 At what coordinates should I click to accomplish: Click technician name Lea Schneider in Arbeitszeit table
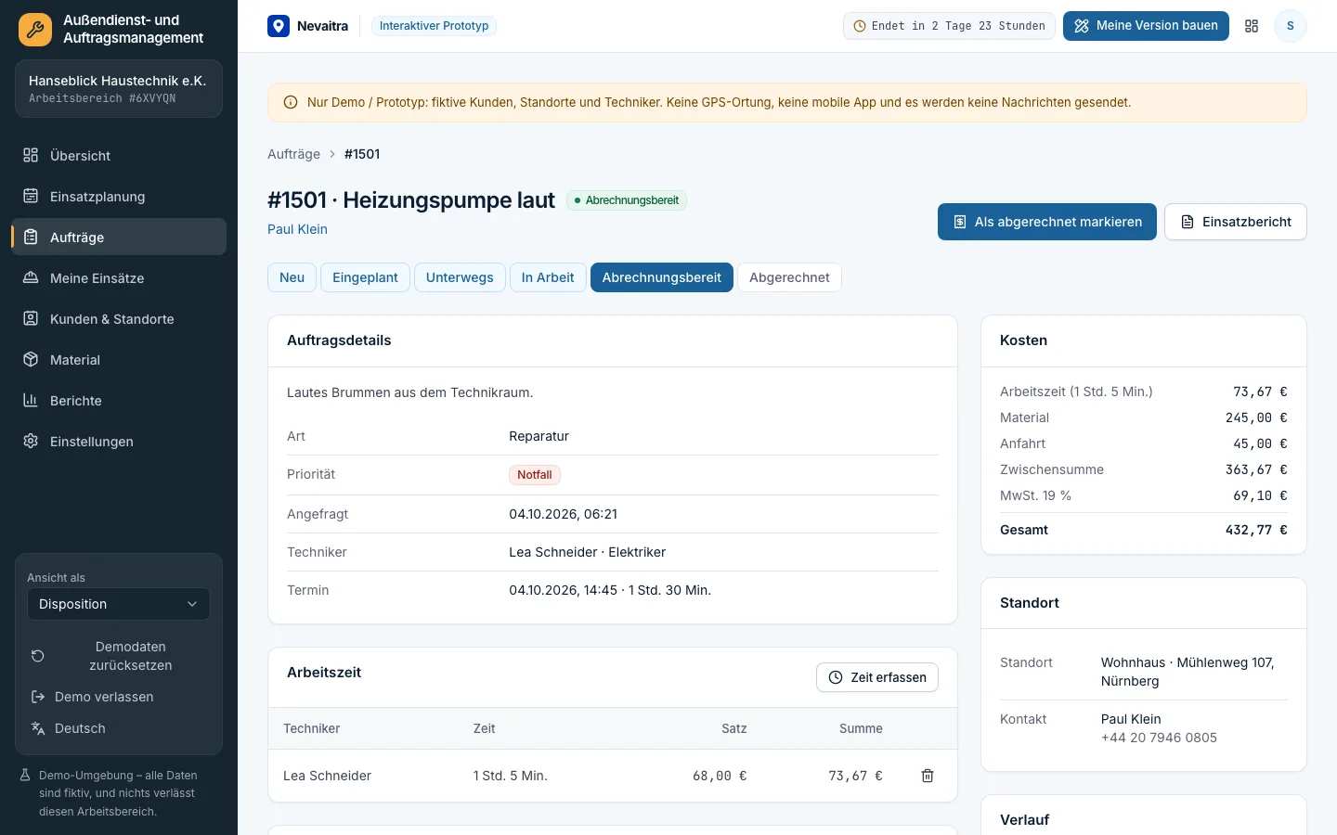(x=327, y=776)
